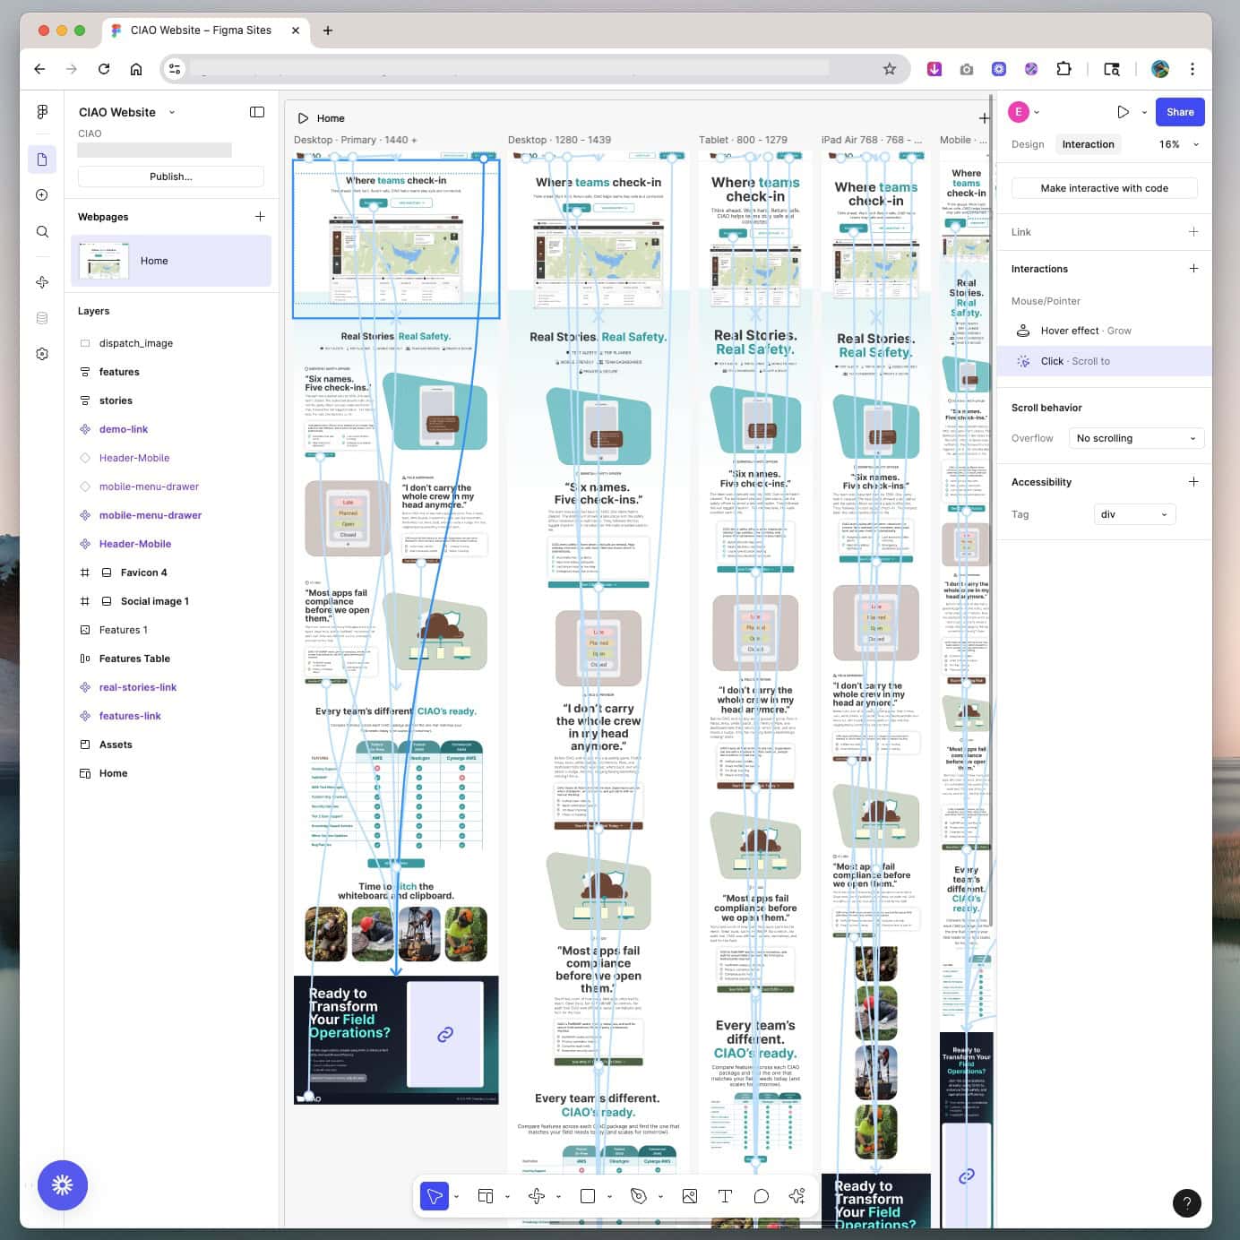
Task: Select the Text tool in the toolbar
Action: [x=725, y=1196]
